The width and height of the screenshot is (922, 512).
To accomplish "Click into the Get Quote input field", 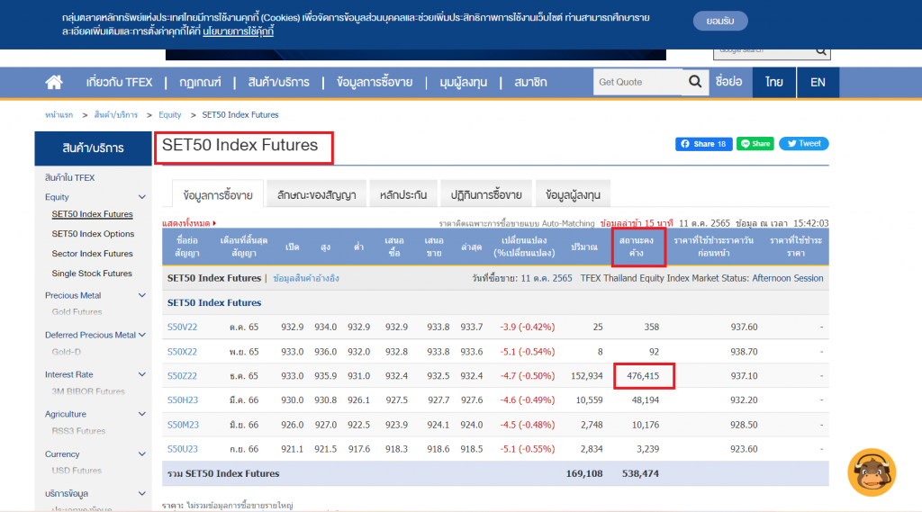I will [639, 82].
